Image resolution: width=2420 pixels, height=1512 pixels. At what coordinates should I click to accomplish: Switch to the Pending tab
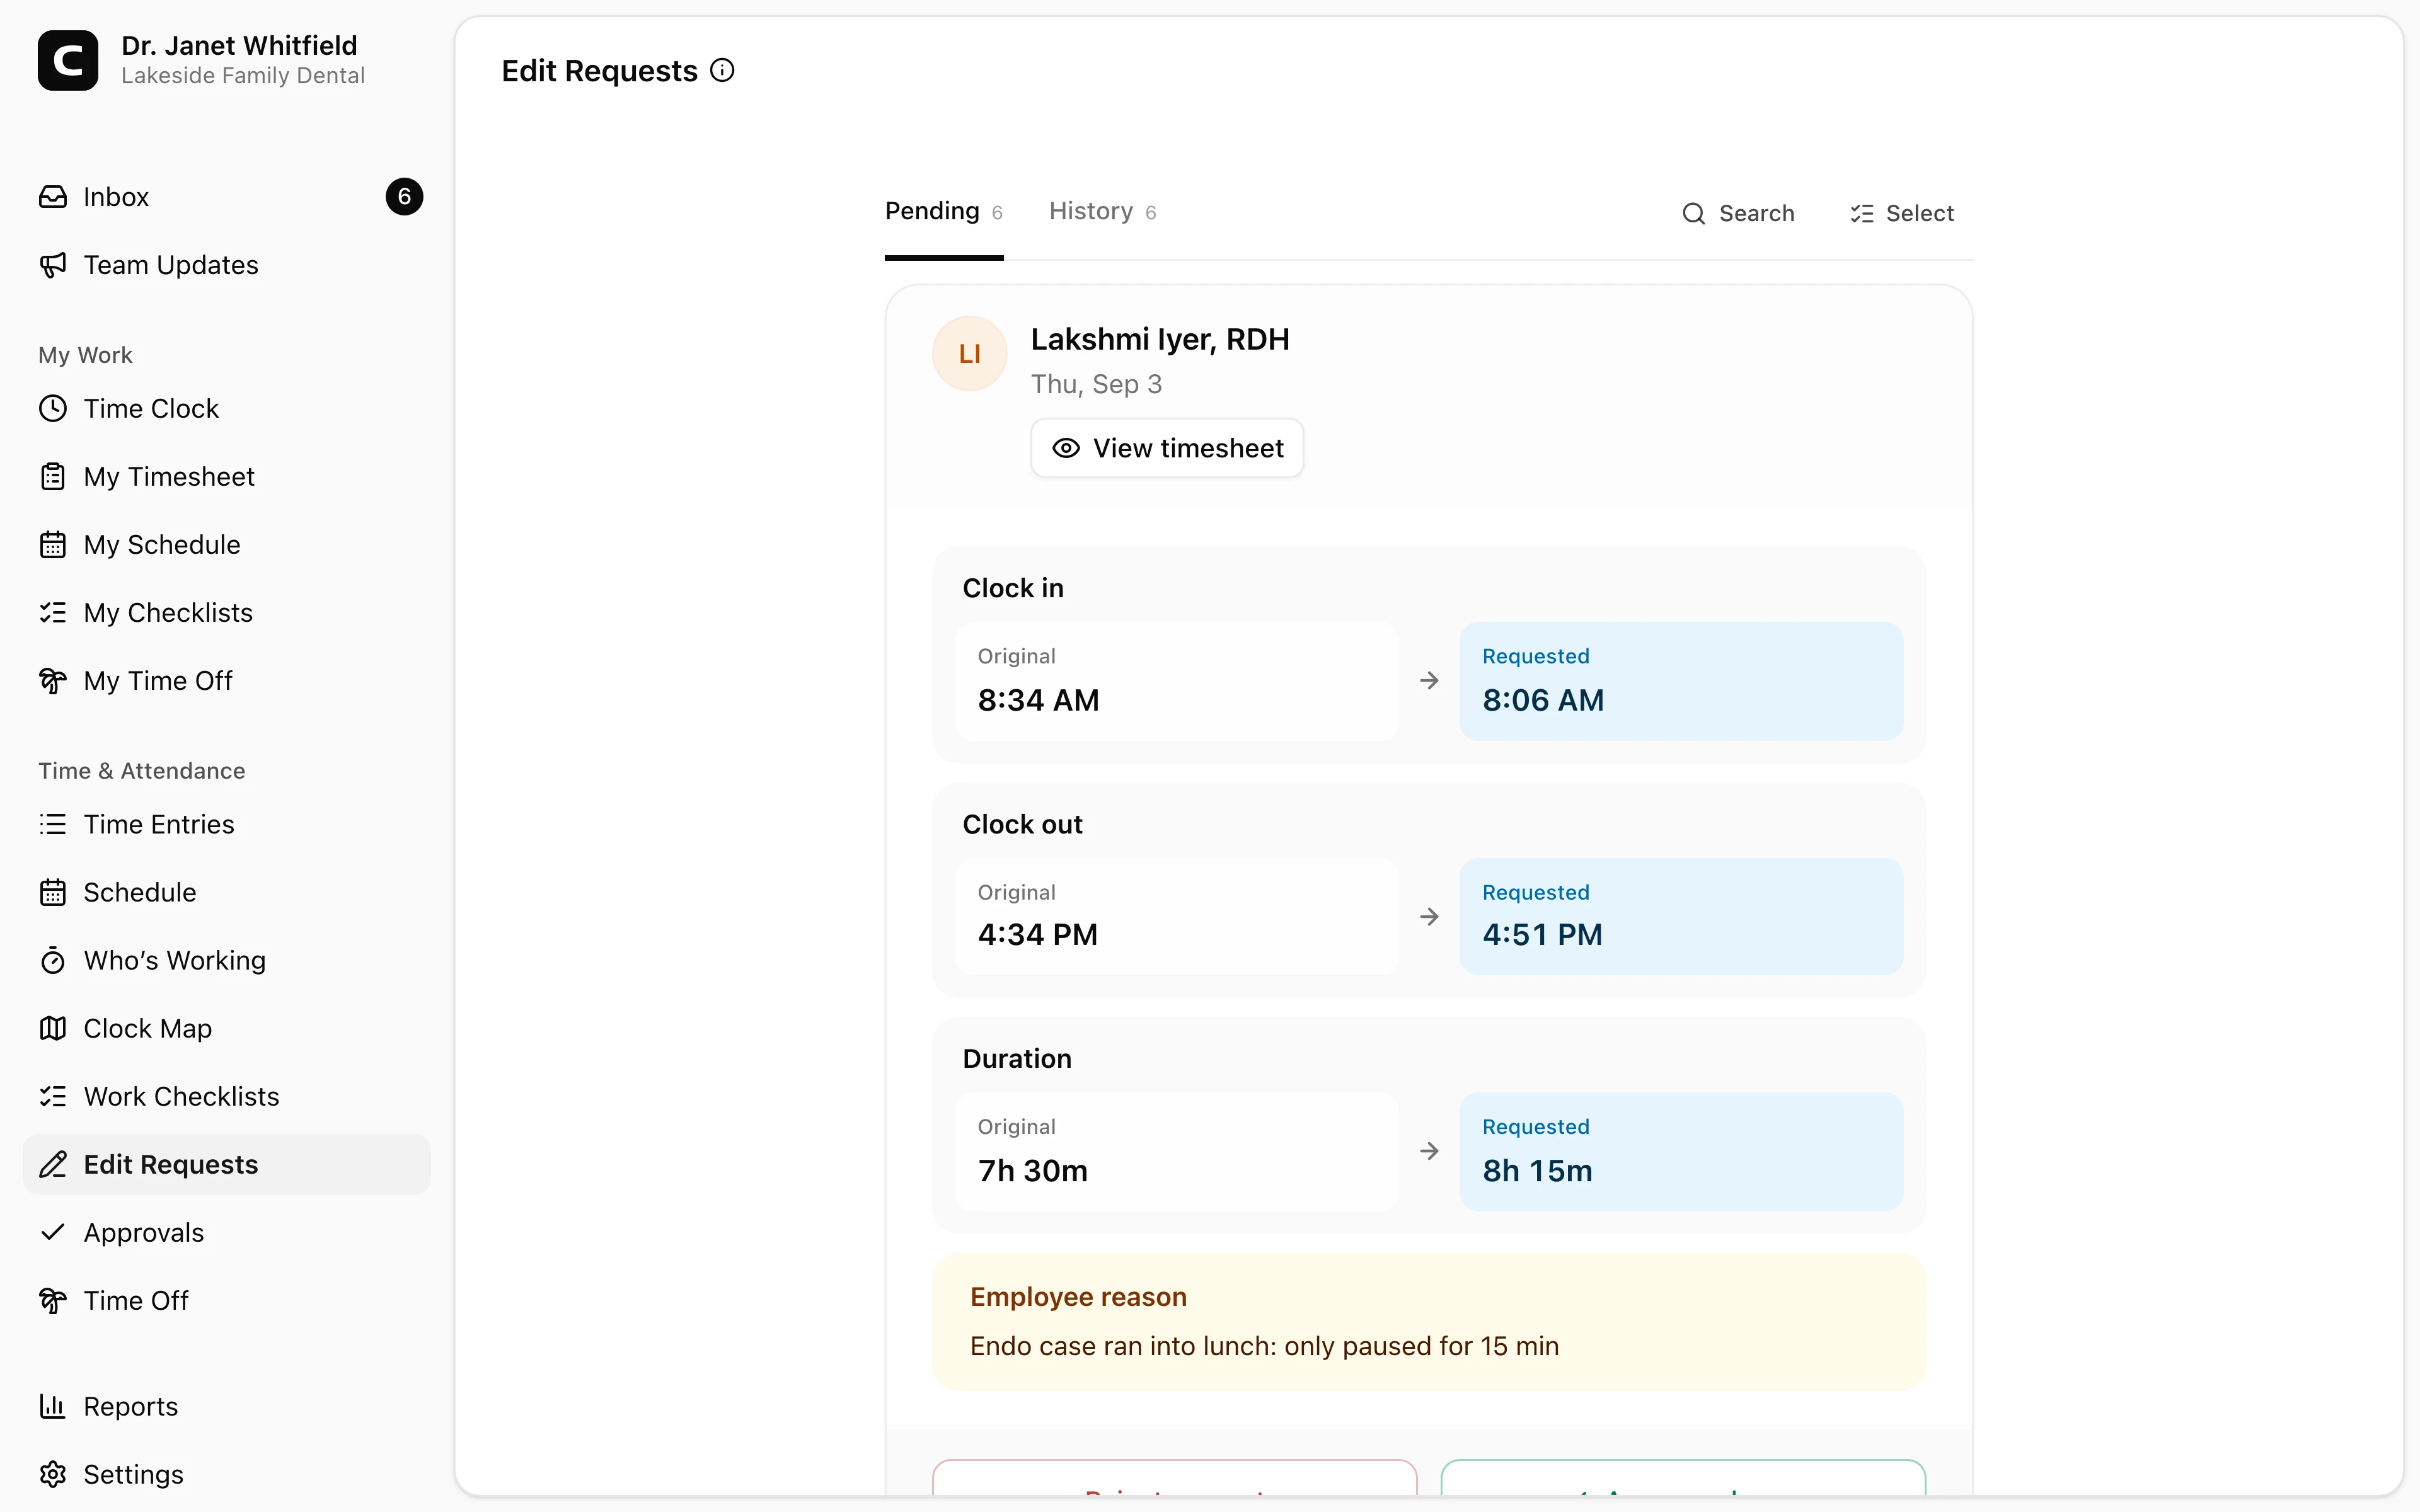pos(944,212)
